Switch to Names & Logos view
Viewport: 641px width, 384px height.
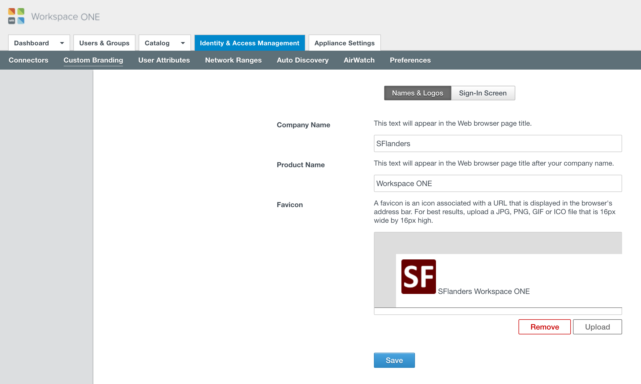click(417, 93)
